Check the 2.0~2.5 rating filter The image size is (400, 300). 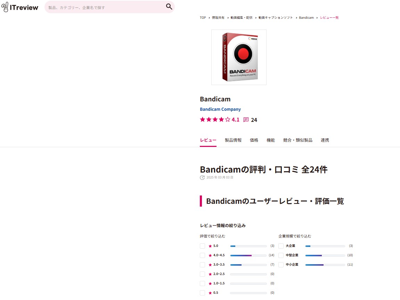[202, 274]
